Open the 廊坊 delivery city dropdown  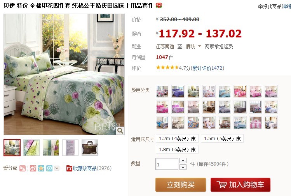click(x=193, y=46)
